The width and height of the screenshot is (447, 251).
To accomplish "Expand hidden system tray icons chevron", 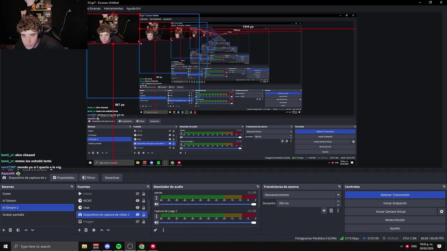I will 401,246.
